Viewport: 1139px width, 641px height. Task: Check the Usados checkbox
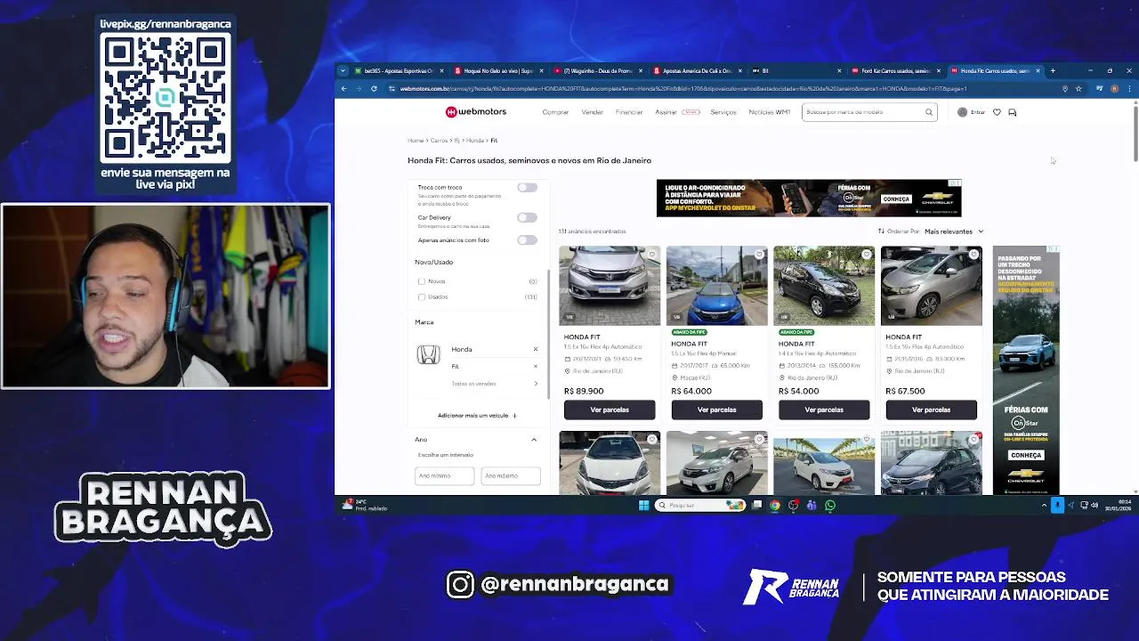[422, 296]
